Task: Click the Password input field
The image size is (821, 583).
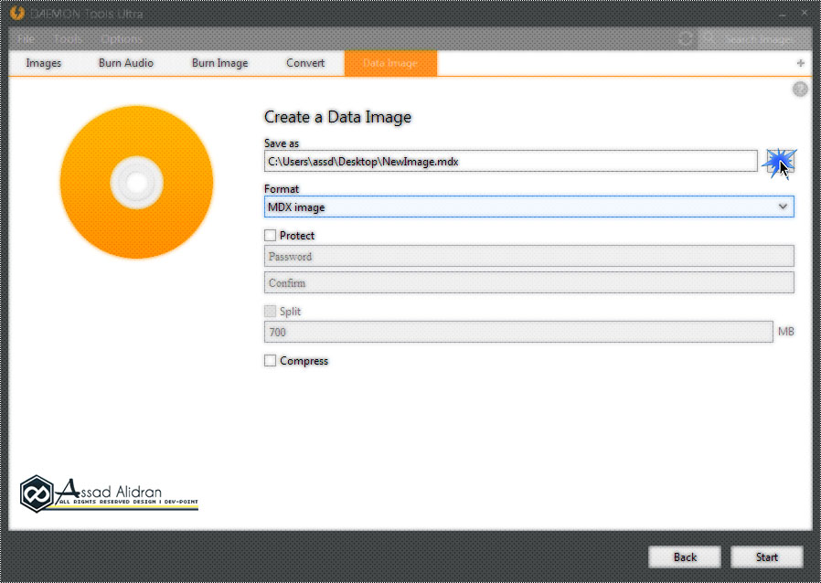Action: (x=528, y=256)
